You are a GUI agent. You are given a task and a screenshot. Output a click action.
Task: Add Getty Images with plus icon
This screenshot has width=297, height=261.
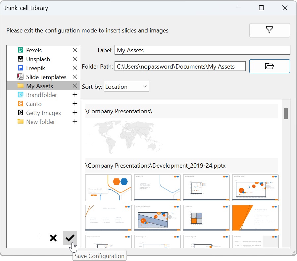pos(75,112)
